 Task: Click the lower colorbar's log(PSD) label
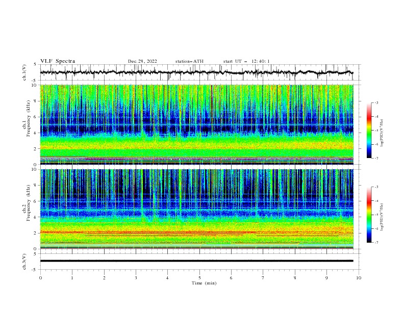click(x=382, y=217)
